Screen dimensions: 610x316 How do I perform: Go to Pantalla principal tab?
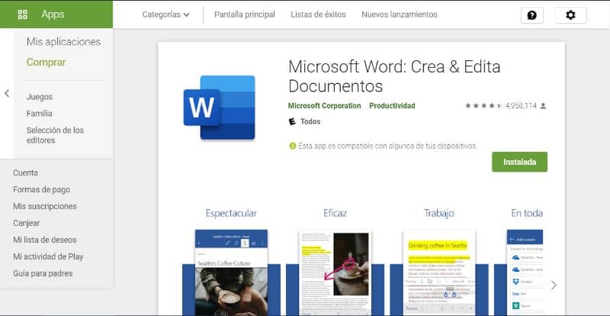pyautogui.click(x=244, y=15)
